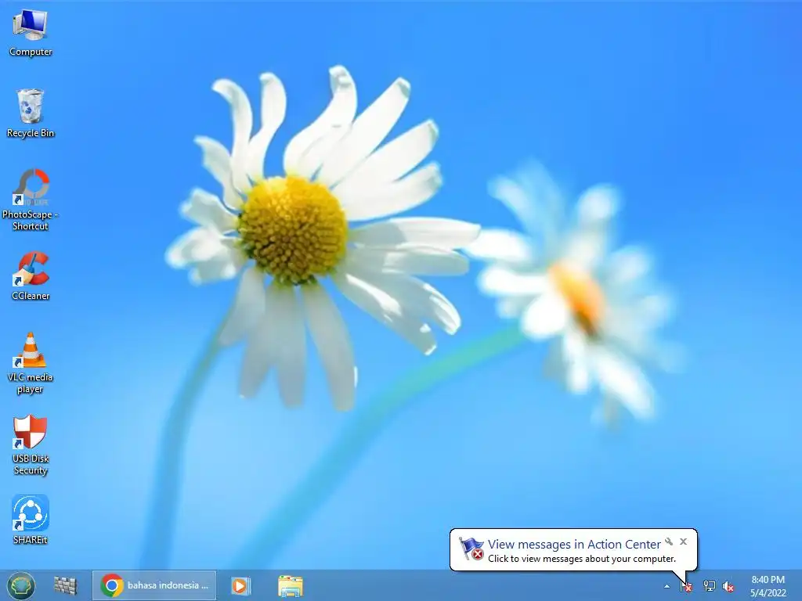Open the media player taskbar icon
Viewport: 802px width, 601px height.
pos(240,585)
